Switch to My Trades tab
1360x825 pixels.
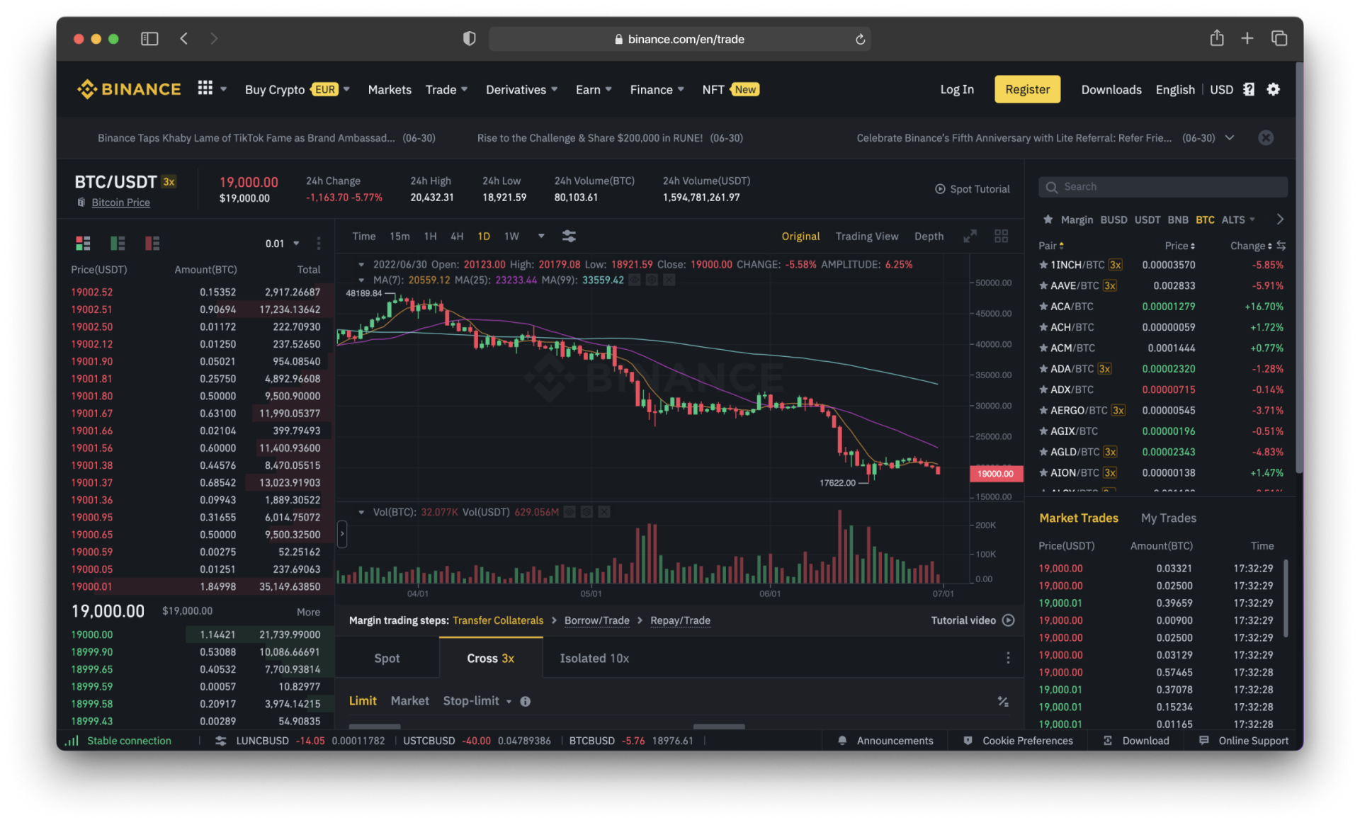click(1168, 518)
